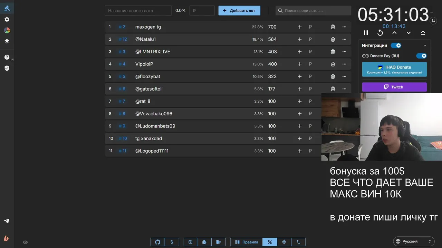The width and height of the screenshot is (442, 248).
Task: Open the wheel pie-chart icon in sidebar
Action: pyautogui.click(x=7, y=30)
